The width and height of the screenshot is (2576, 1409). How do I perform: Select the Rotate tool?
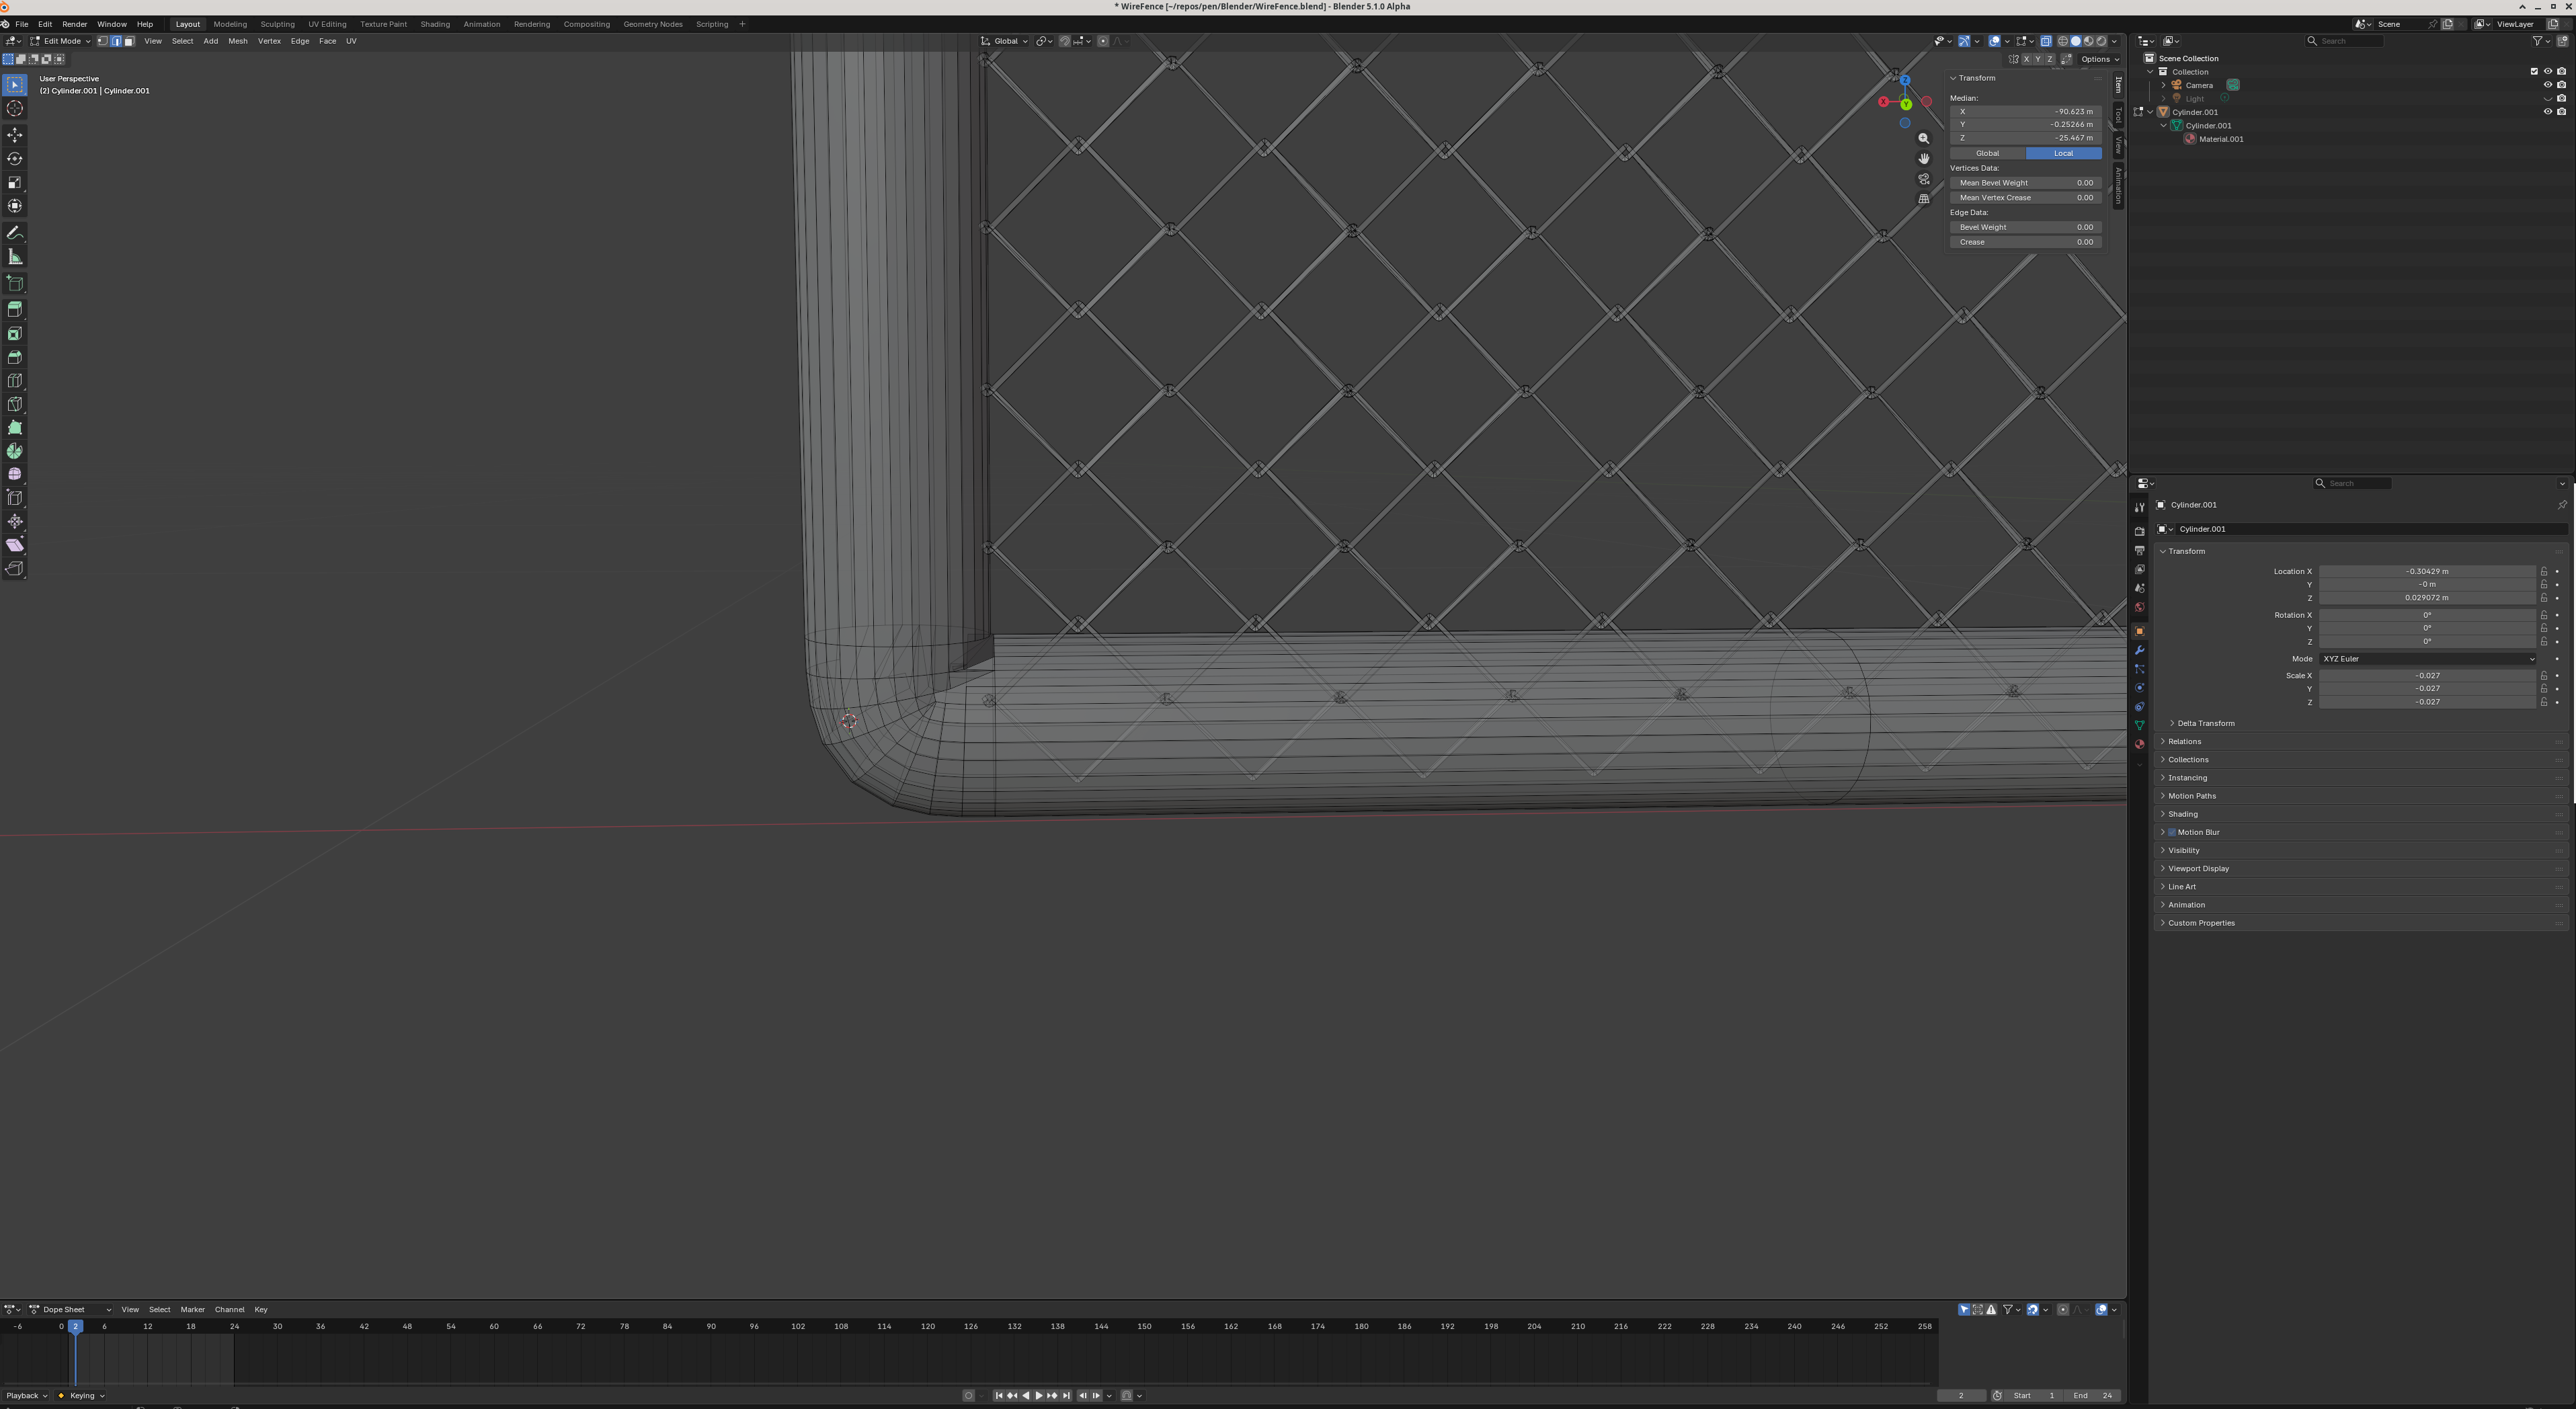point(15,159)
